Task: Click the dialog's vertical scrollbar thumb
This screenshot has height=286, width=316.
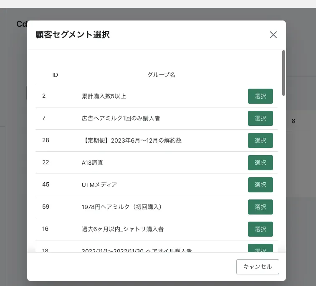Action: click(x=283, y=73)
